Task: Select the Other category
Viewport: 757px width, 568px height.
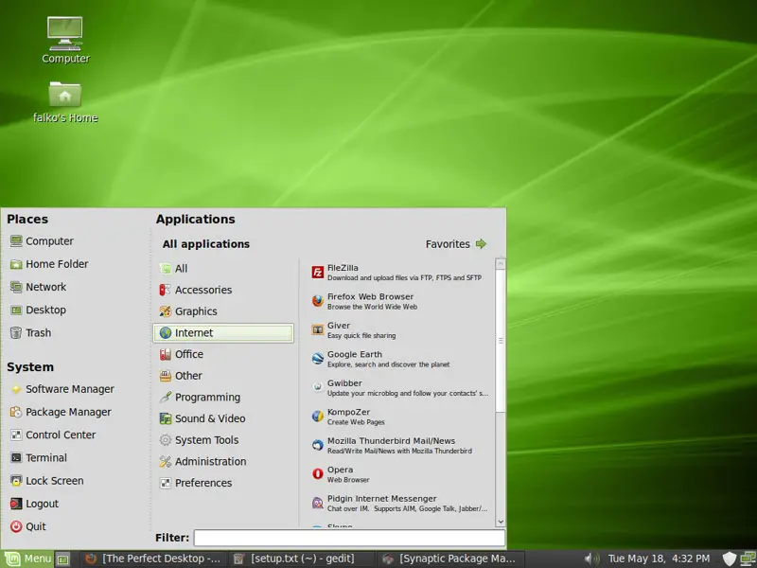Action: point(223,376)
